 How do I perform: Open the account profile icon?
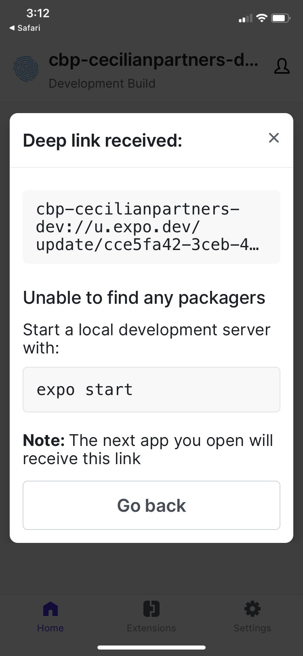click(282, 67)
